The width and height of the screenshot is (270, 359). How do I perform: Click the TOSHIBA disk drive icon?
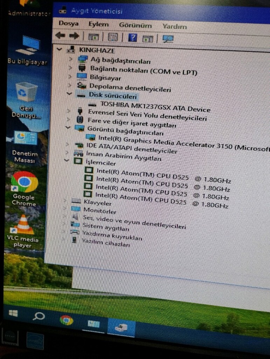point(92,104)
